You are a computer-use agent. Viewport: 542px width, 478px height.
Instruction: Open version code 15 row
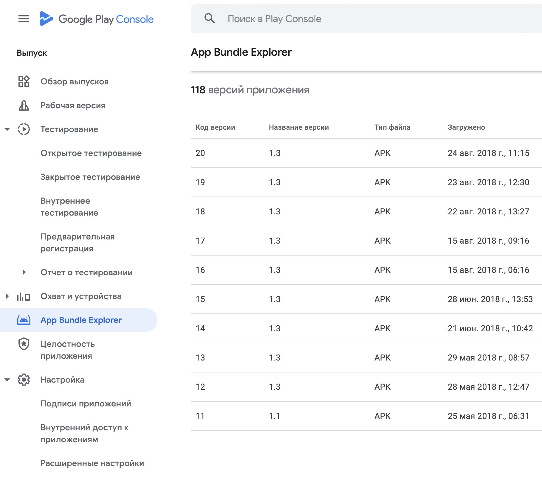click(366, 299)
